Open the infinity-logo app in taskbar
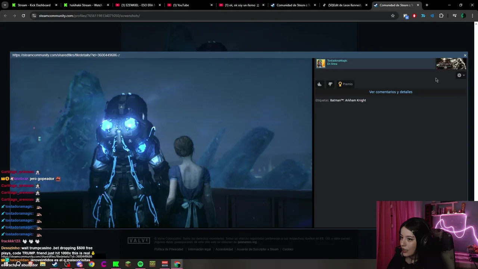478x269 pixels. pyautogui.click(x=152, y=264)
